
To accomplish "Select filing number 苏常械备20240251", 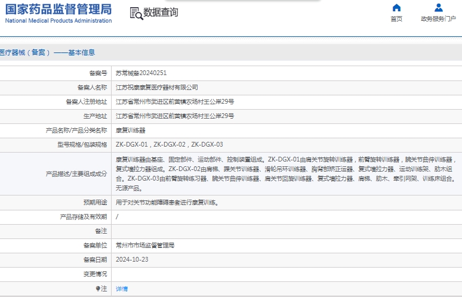I will click(141, 73).
